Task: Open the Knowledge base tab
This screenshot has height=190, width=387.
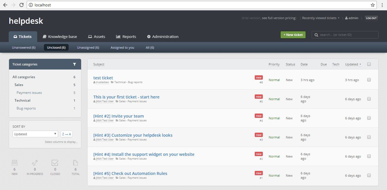Action: [x=60, y=37]
